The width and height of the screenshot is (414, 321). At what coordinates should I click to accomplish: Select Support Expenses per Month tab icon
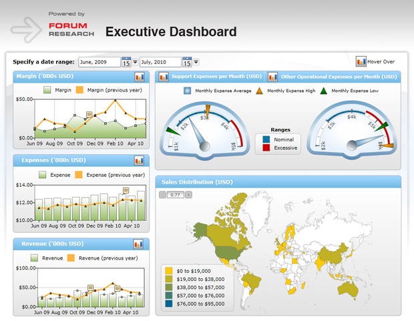(164, 77)
